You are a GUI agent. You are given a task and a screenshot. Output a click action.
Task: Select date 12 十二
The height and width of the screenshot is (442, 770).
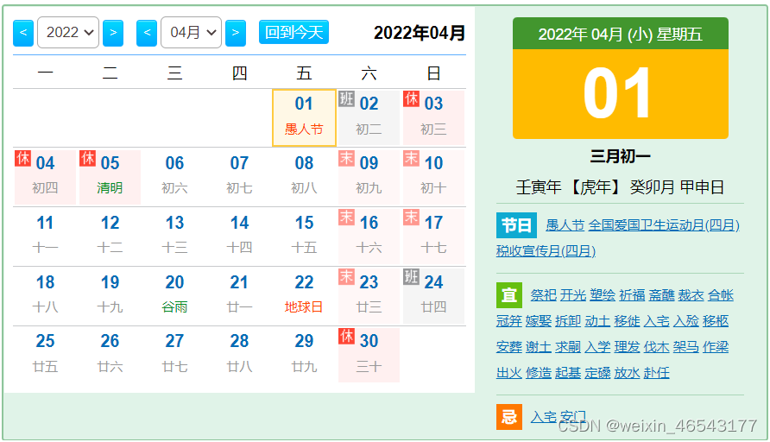[x=110, y=237]
